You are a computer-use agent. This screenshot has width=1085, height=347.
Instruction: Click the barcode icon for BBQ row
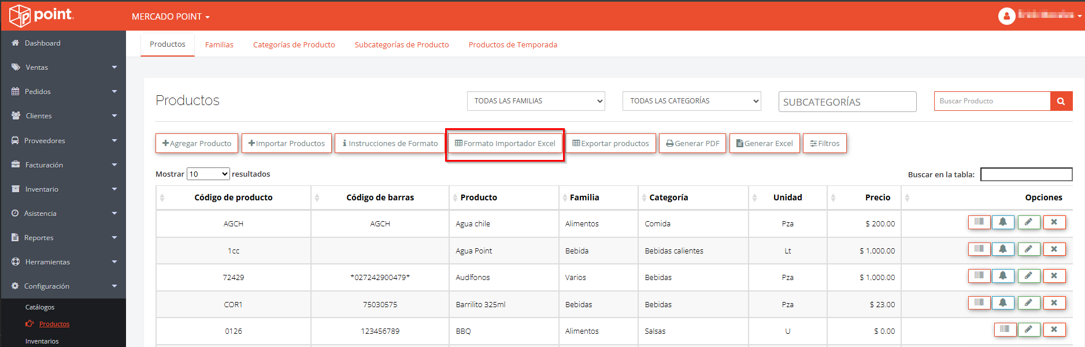[1005, 330]
